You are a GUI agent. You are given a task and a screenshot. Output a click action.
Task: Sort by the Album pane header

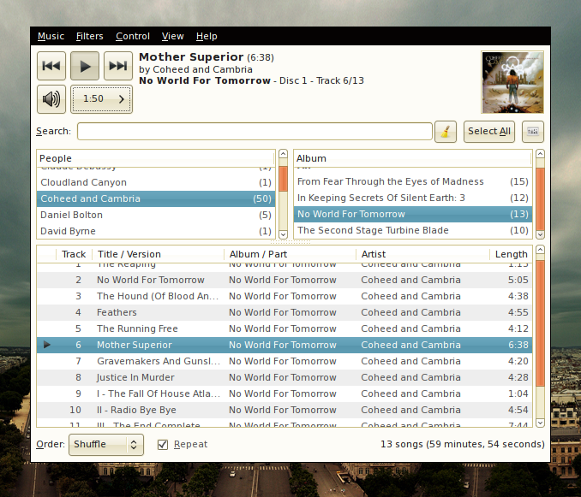point(413,158)
